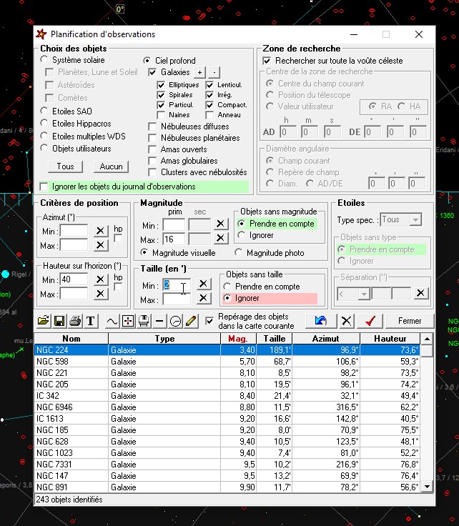Click the black X cancel toolbar button
This screenshot has height=526, width=459.
tap(346, 321)
